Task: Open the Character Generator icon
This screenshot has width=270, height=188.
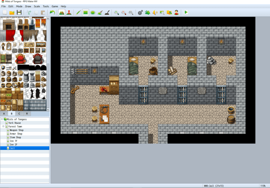Action: [176, 12]
